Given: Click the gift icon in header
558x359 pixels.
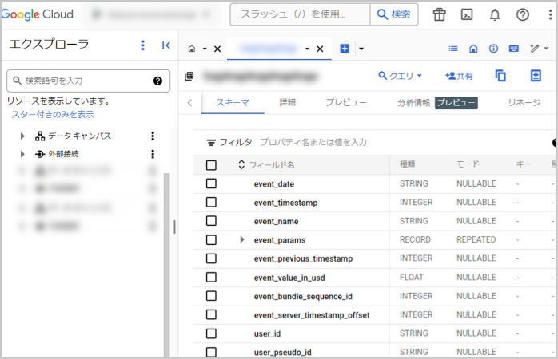Looking at the screenshot, I should click(x=439, y=14).
